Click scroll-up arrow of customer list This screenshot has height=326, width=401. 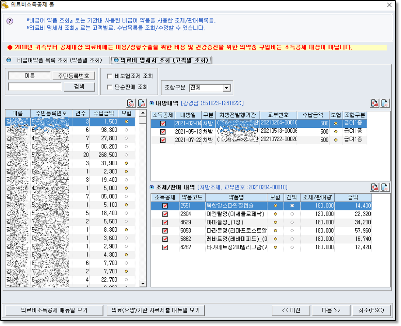click(x=142, y=113)
